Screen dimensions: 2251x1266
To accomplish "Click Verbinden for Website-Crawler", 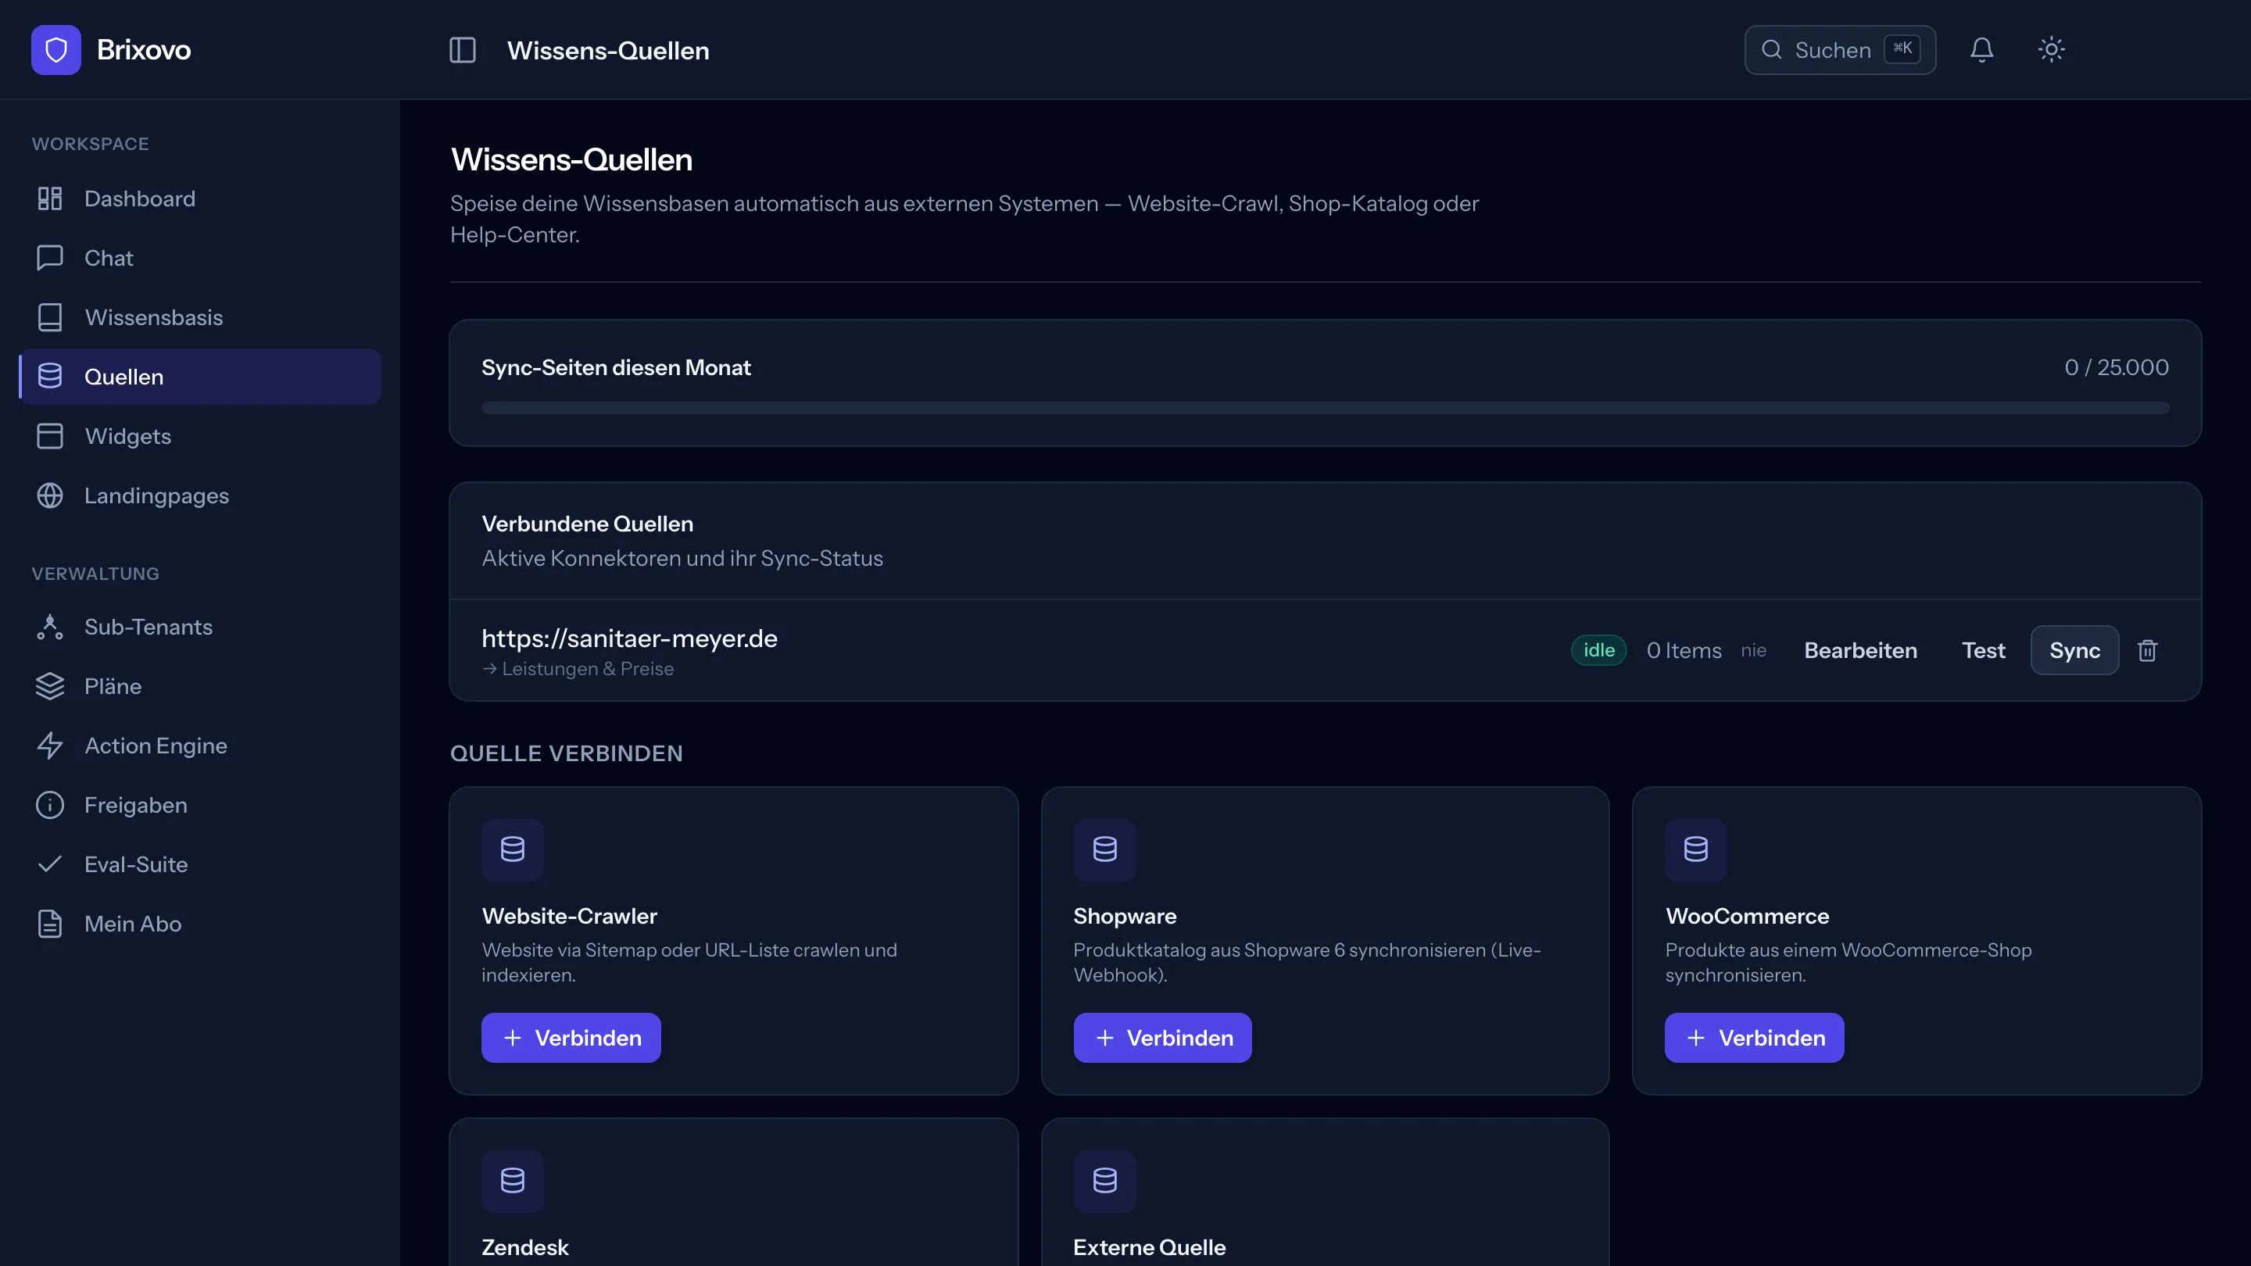I will tap(571, 1038).
